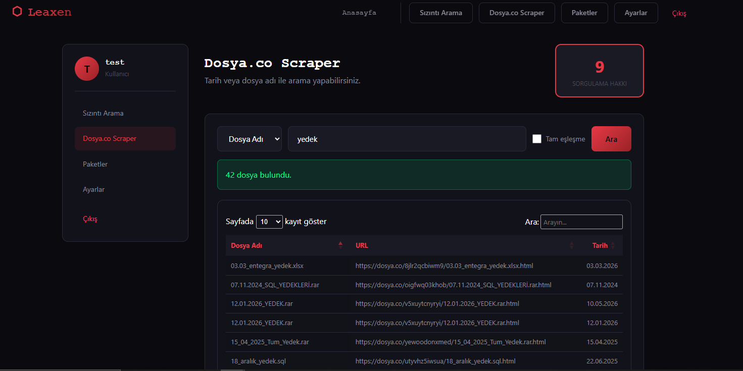Viewport: 743px width, 371px height.
Task: Enable the Tam eşleşme checkbox
Action: [x=537, y=139]
